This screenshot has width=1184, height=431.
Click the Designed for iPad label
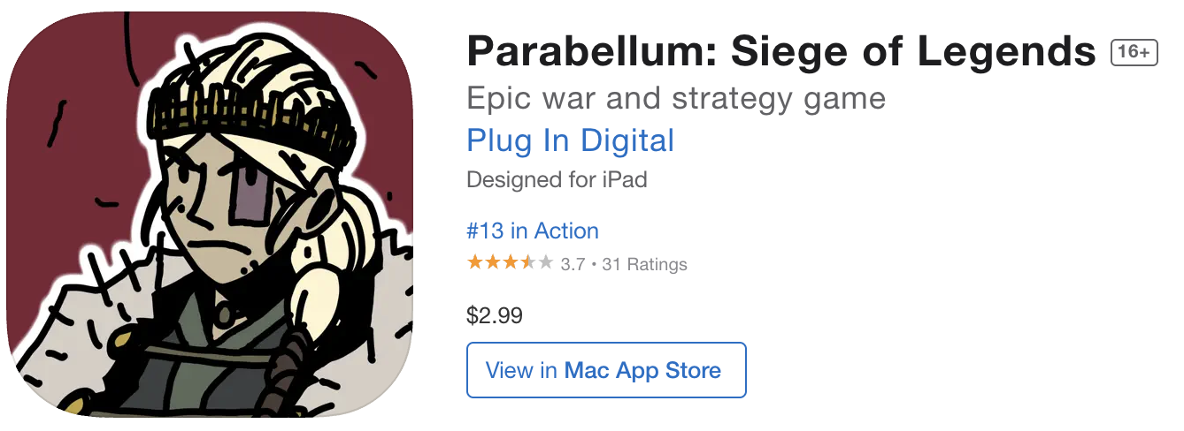point(557,180)
